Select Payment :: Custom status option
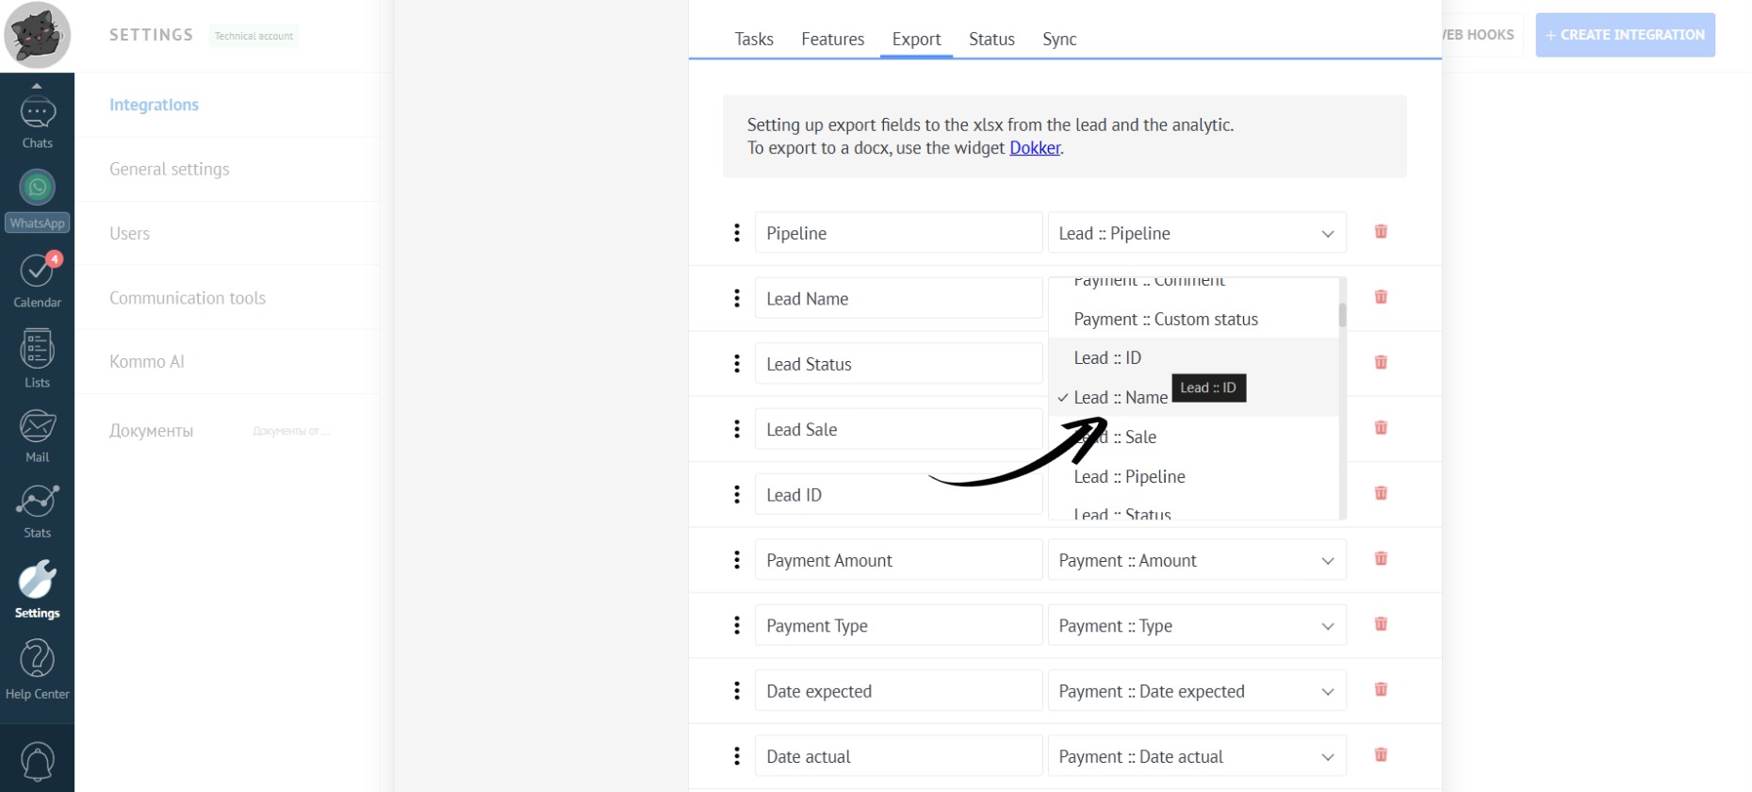Viewport: 1752px width, 792px height. pos(1166,320)
